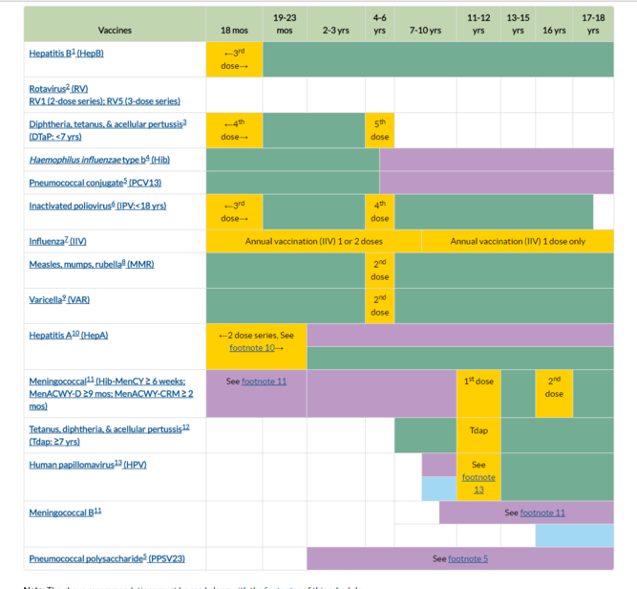
Task: Click 'RV1 (2-dose series); RV5 (3-dose series)' text
Action: (104, 101)
